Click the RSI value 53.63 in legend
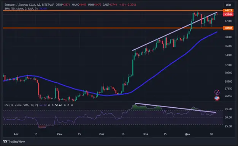The image size is (238, 146). point(59,105)
